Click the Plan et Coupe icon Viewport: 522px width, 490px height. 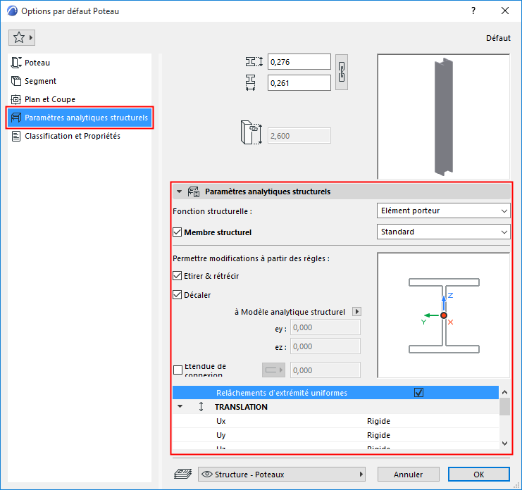point(16,99)
